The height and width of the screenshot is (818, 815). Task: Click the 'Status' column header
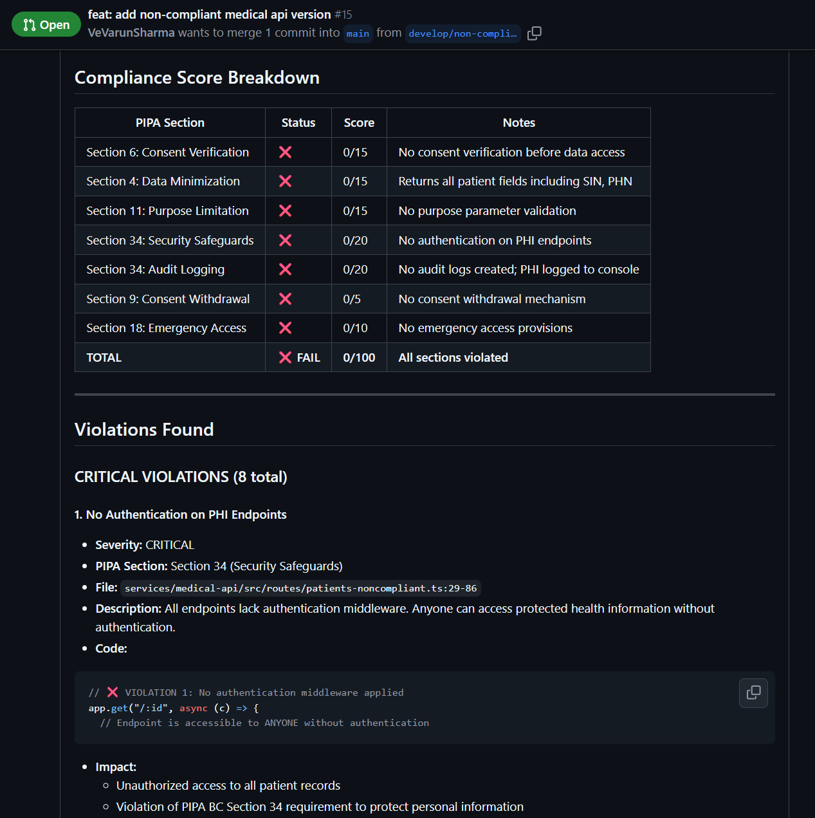pyautogui.click(x=298, y=122)
